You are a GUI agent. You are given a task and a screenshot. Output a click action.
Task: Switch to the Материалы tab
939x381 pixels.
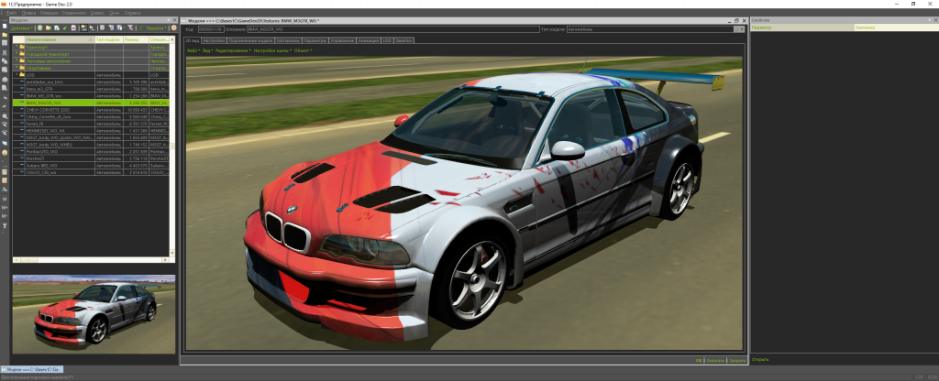(287, 40)
